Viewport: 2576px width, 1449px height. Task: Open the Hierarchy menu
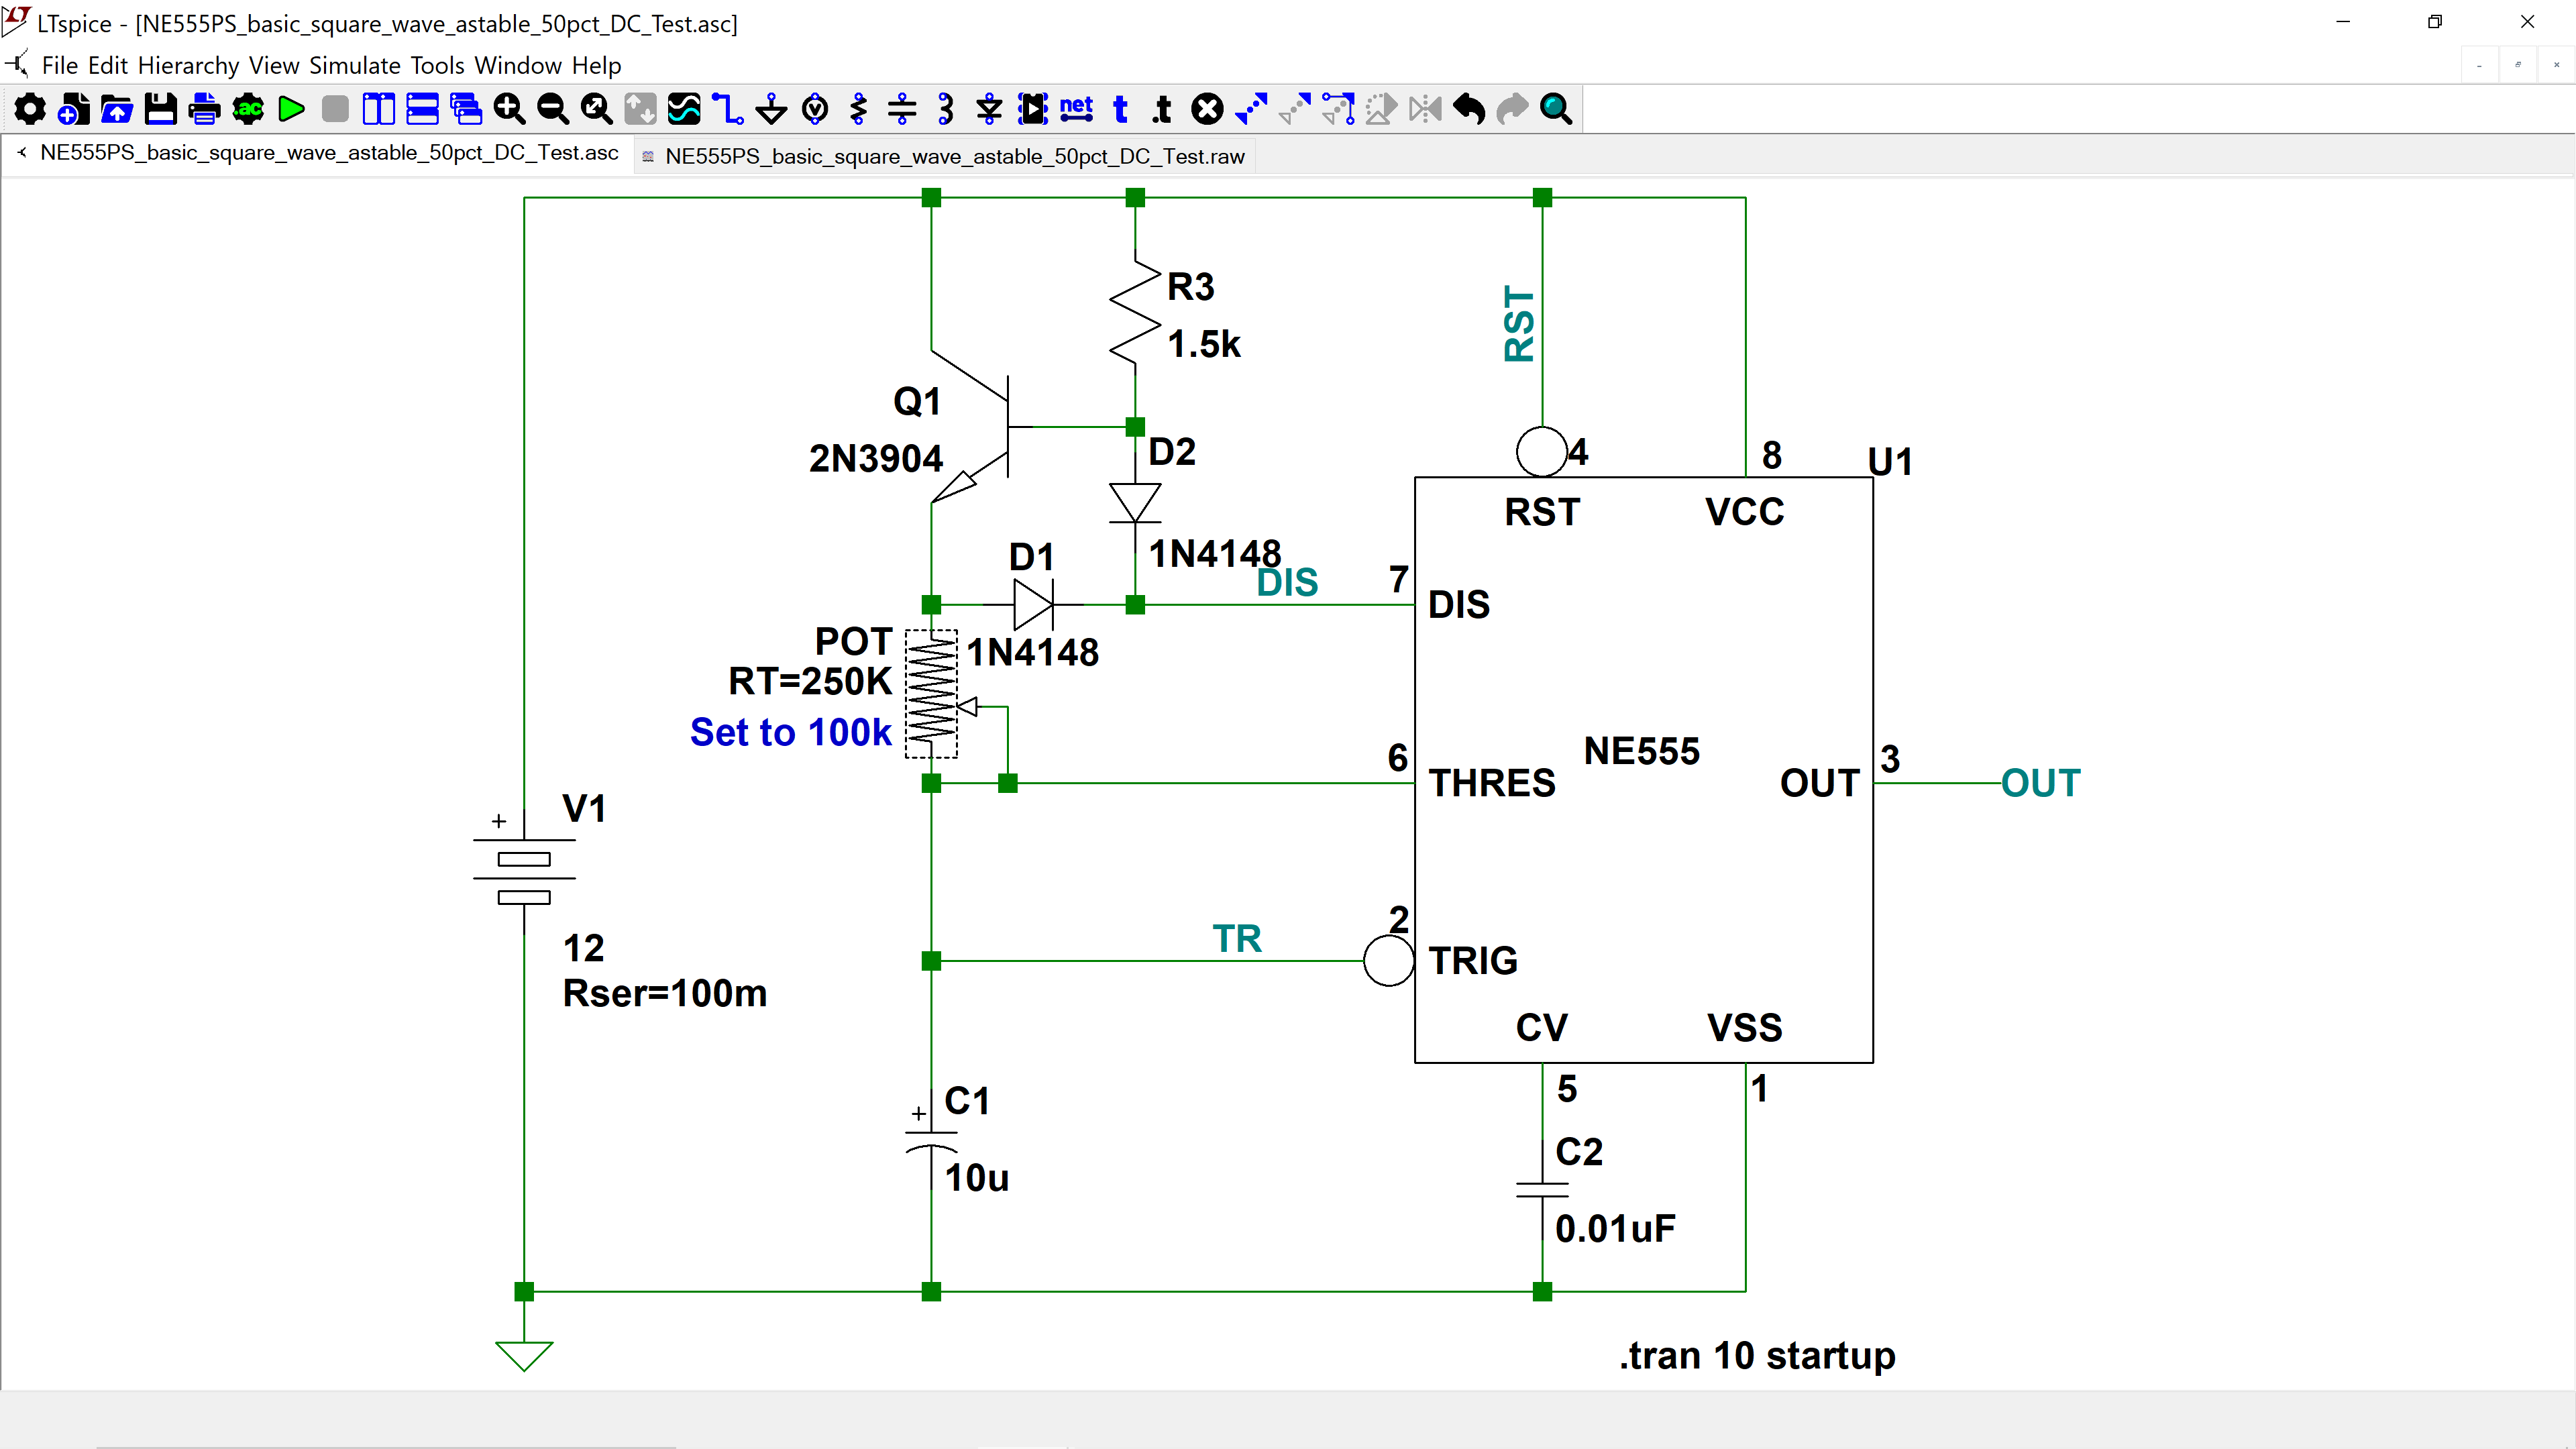tap(189, 66)
